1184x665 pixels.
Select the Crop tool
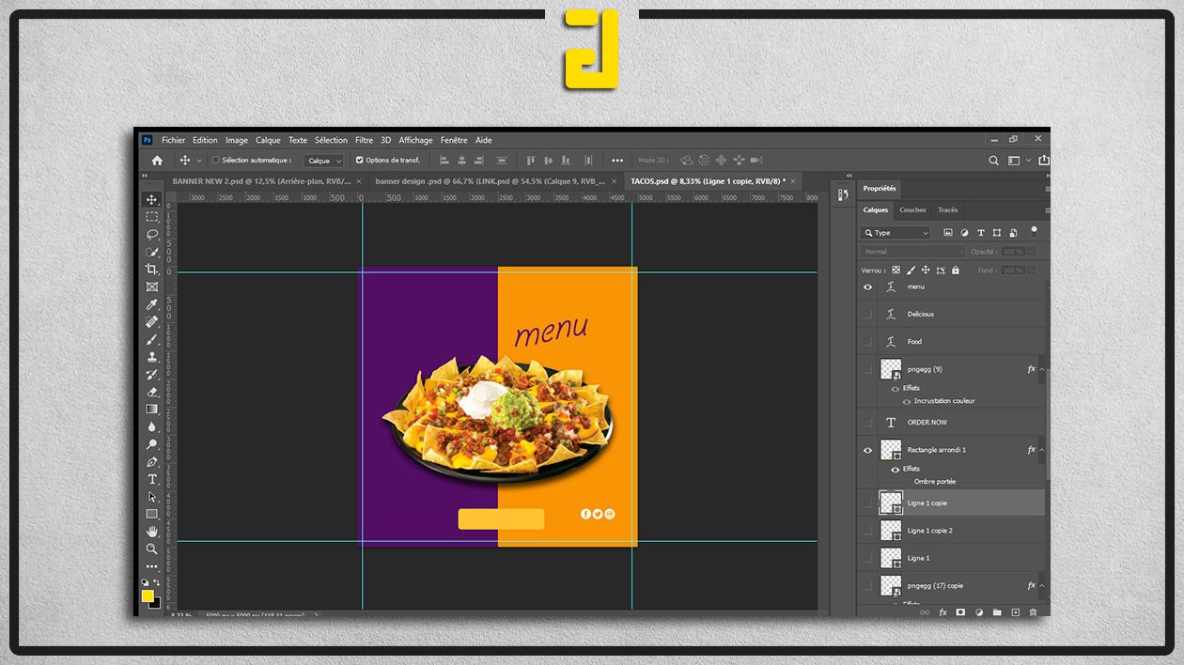[x=151, y=270]
